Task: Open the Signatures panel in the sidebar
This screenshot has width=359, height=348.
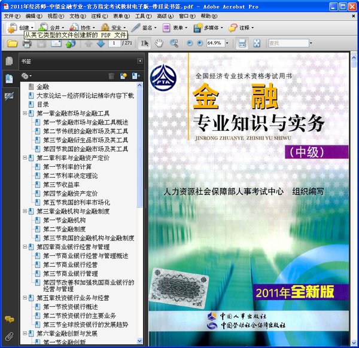Action: tap(9, 96)
